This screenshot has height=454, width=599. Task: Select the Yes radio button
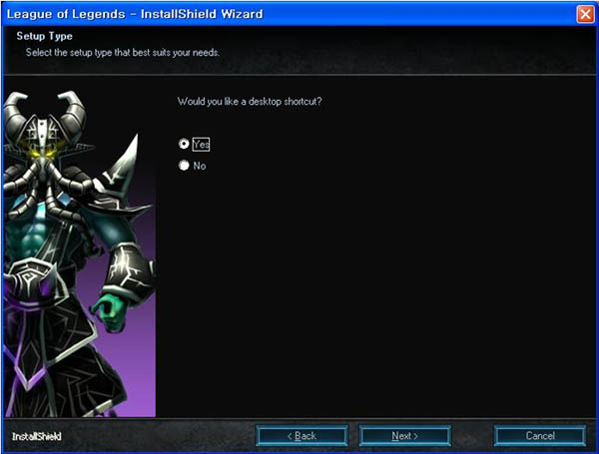tap(184, 144)
